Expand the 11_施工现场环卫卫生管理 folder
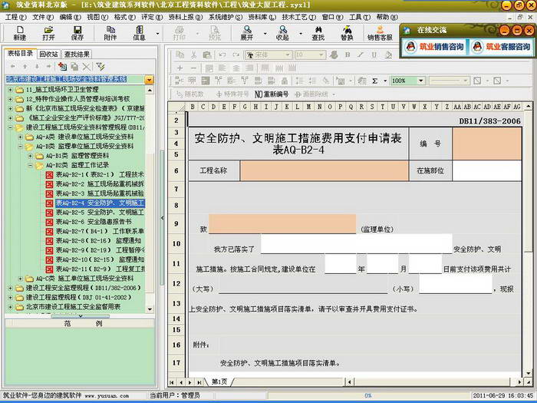Screen dimensions: 537x403 pyautogui.click(x=10, y=90)
